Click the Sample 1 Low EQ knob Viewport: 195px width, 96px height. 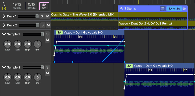coord(8,44)
